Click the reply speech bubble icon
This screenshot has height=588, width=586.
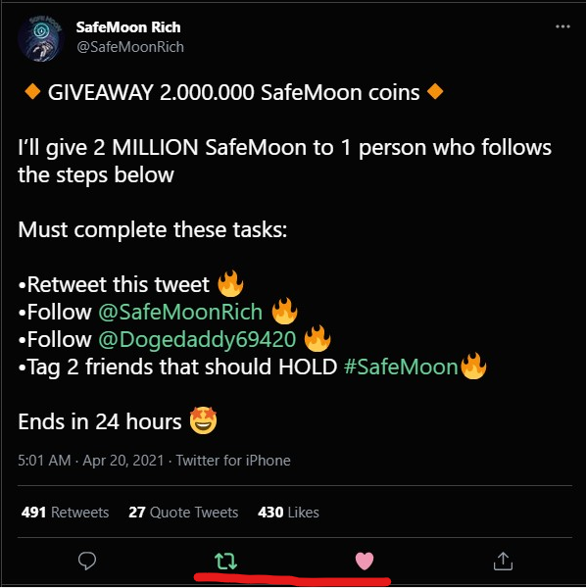[x=87, y=561]
